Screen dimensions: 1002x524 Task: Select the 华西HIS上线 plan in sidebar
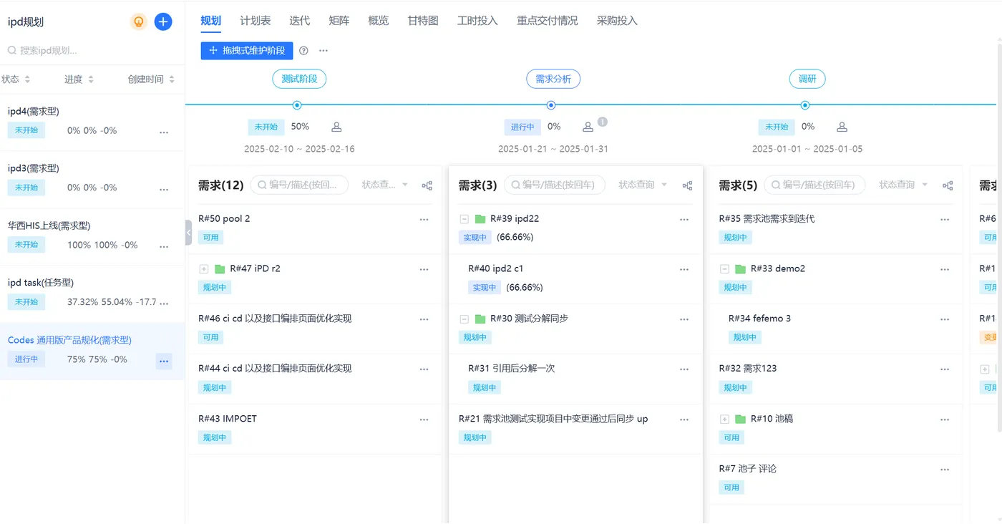point(49,225)
